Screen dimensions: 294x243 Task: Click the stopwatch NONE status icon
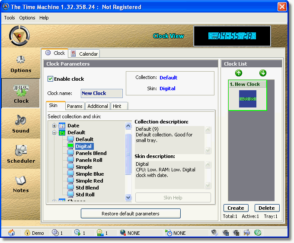[169, 233]
